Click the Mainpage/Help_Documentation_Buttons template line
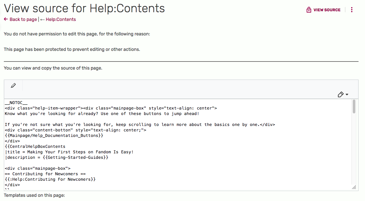 [x=54, y=136]
